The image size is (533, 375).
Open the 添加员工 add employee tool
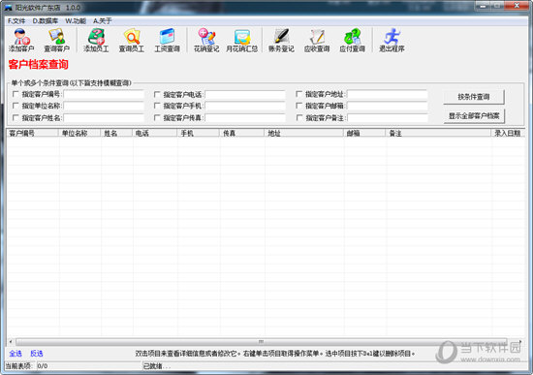coord(96,40)
